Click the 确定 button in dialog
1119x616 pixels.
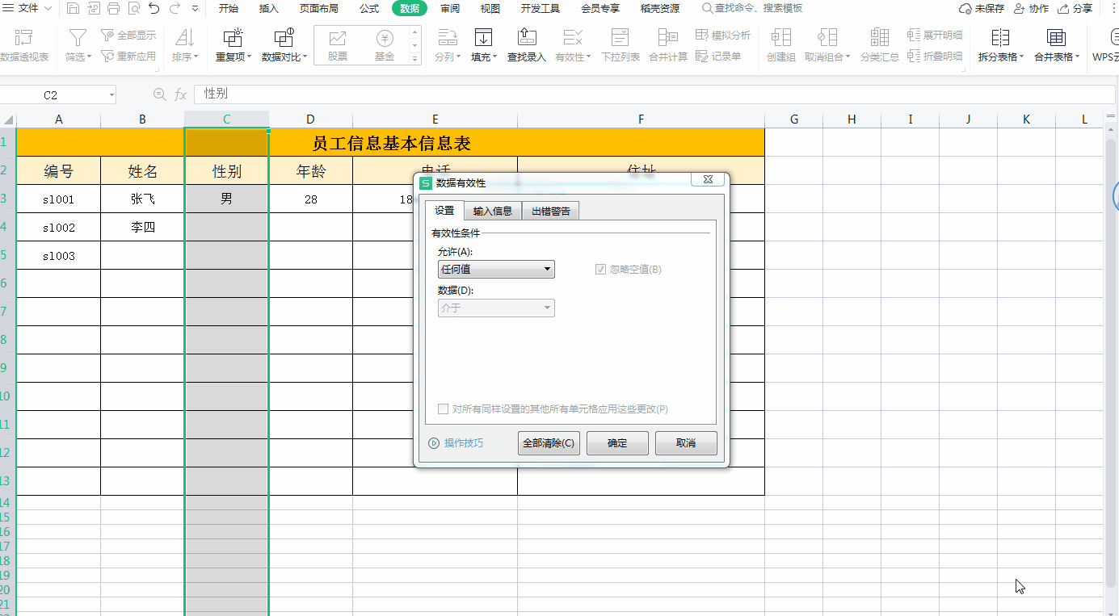(x=617, y=443)
